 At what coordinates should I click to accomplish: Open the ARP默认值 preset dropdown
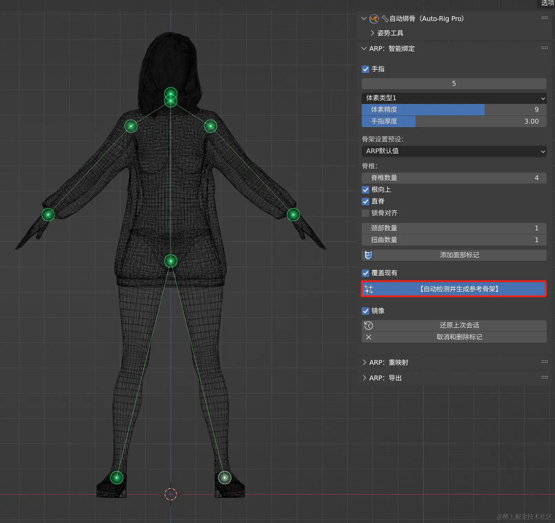point(454,151)
